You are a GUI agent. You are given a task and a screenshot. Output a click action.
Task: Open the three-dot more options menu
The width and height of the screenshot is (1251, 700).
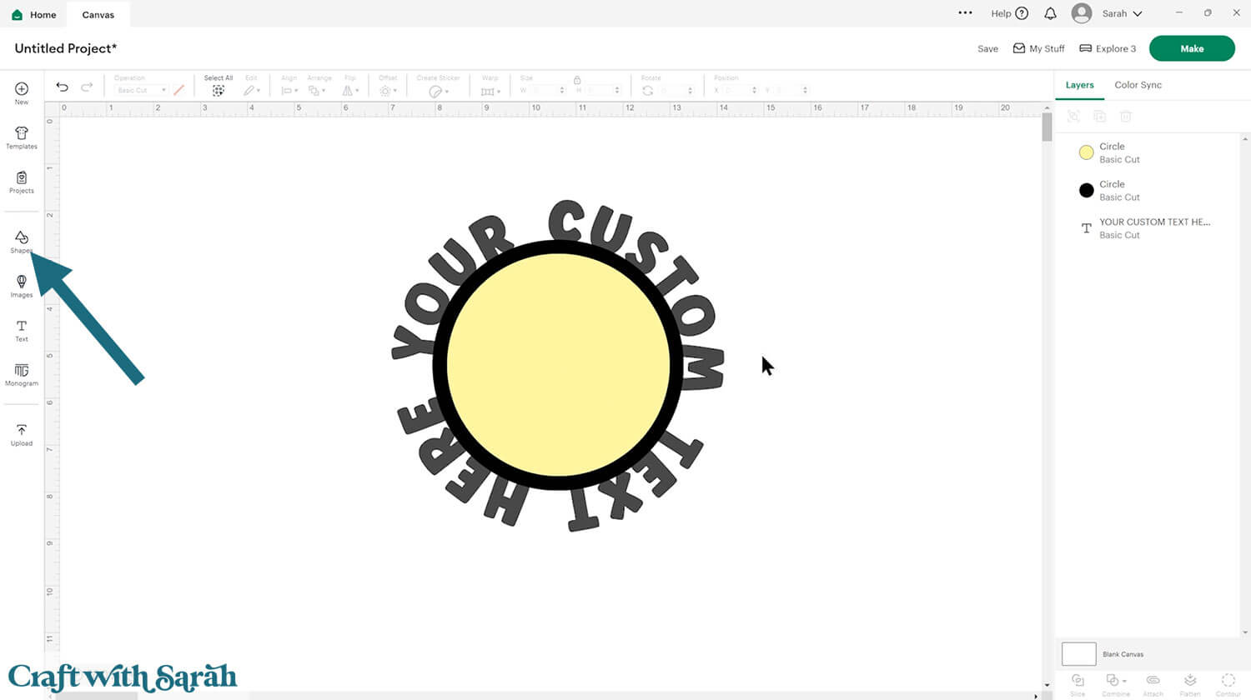click(x=966, y=13)
